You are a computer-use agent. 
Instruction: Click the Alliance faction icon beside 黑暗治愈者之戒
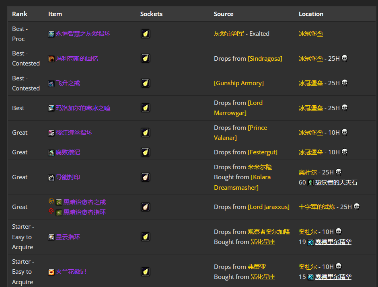point(51,202)
